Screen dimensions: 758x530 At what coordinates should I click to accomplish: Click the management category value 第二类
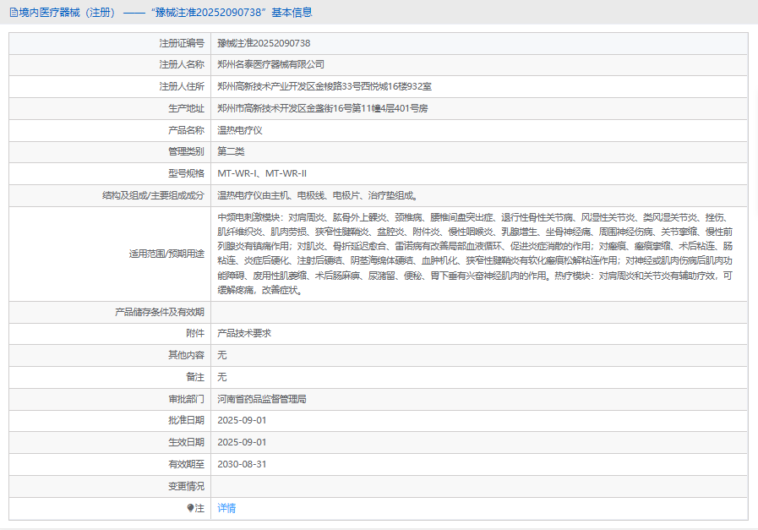coord(231,152)
